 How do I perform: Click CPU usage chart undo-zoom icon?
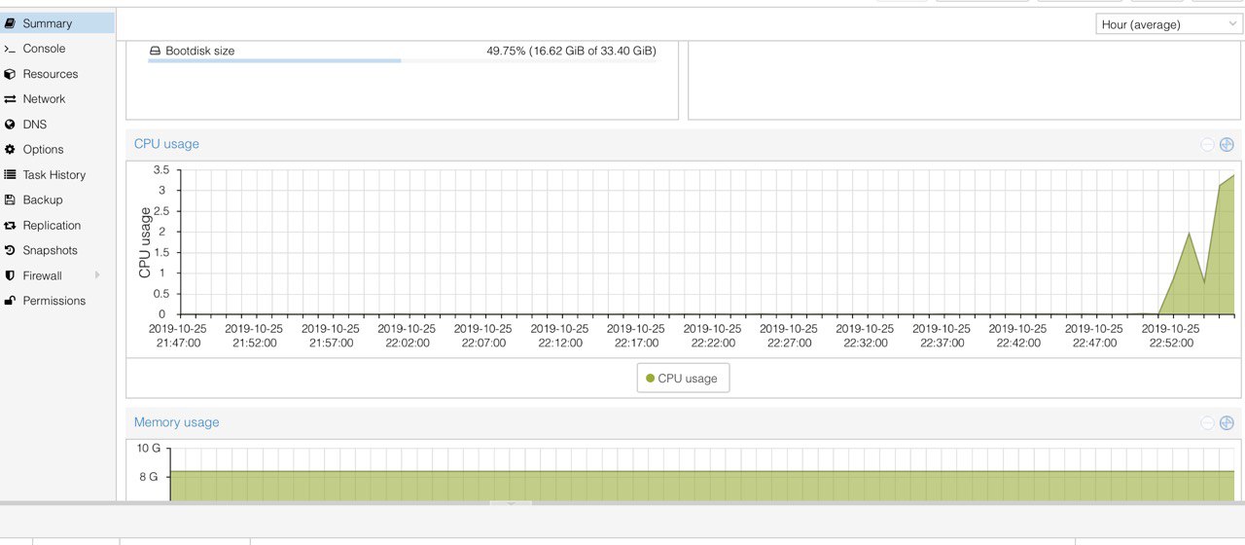(1207, 144)
